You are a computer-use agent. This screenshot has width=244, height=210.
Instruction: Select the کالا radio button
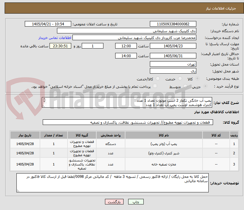pos(197,79)
